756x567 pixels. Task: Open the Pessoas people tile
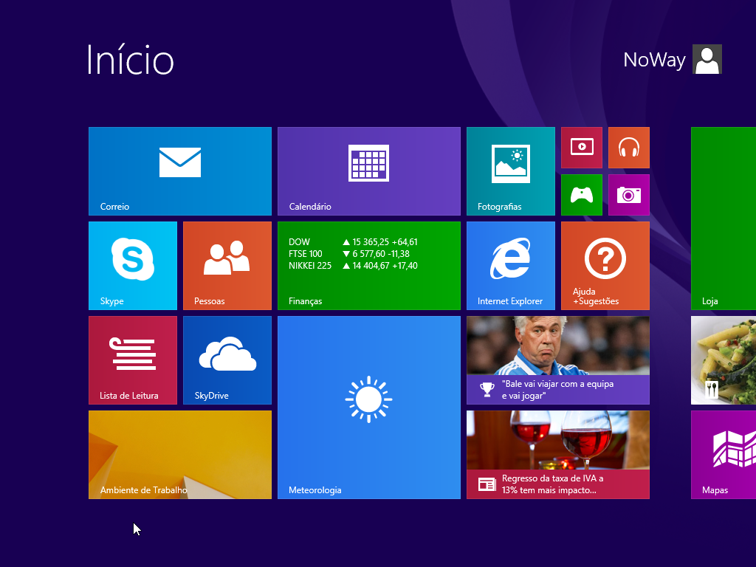(x=227, y=266)
